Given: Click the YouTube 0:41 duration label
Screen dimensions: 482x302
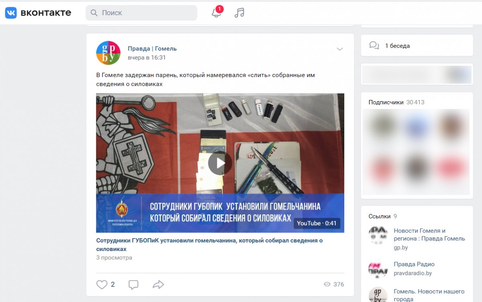Looking at the screenshot, I should coord(317,223).
